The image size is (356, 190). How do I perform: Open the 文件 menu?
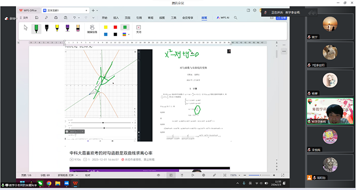(24, 18)
